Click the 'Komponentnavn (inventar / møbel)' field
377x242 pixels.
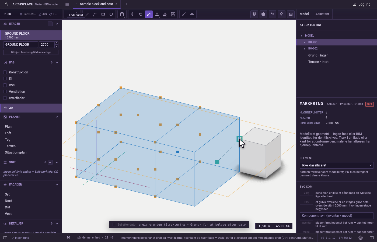337,216
